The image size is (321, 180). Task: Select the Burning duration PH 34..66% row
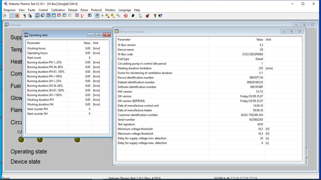pos(67,67)
